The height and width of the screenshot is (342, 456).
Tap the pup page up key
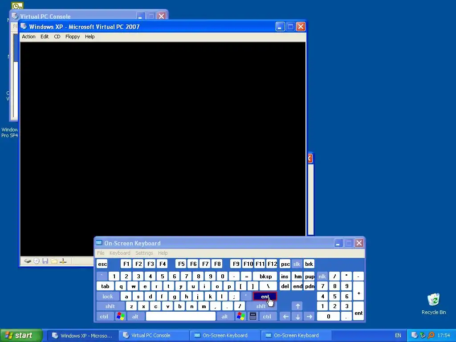click(309, 276)
